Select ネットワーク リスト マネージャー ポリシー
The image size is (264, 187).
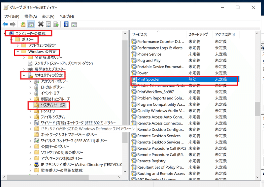click(69, 135)
